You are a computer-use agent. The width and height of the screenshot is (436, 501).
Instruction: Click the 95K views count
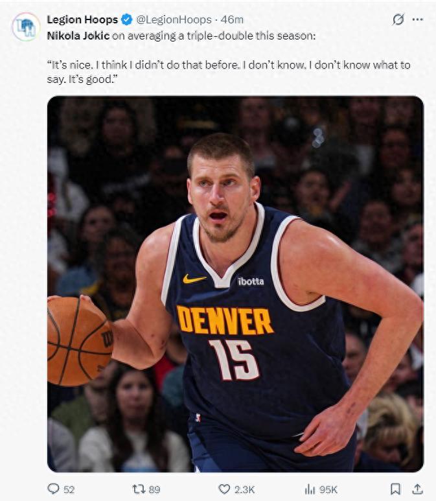(328, 489)
